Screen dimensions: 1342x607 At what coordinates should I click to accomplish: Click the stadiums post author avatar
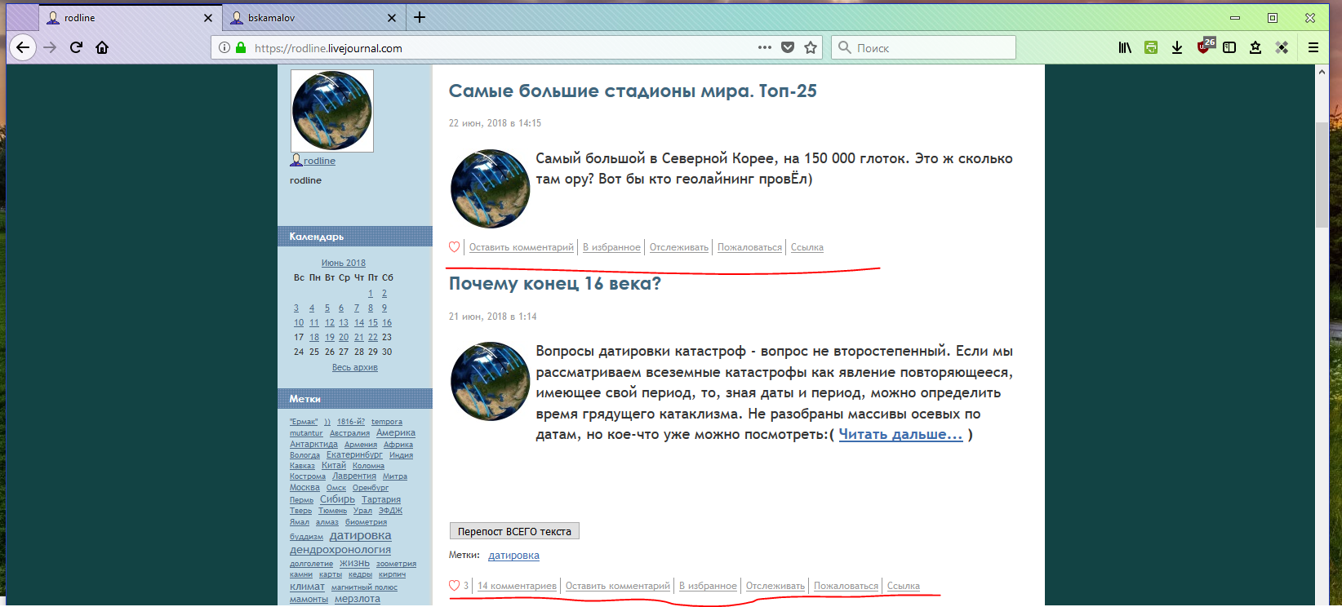tap(491, 188)
